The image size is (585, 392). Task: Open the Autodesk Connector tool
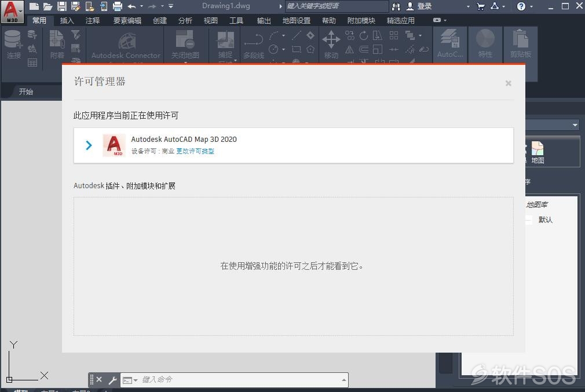(126, 46)
